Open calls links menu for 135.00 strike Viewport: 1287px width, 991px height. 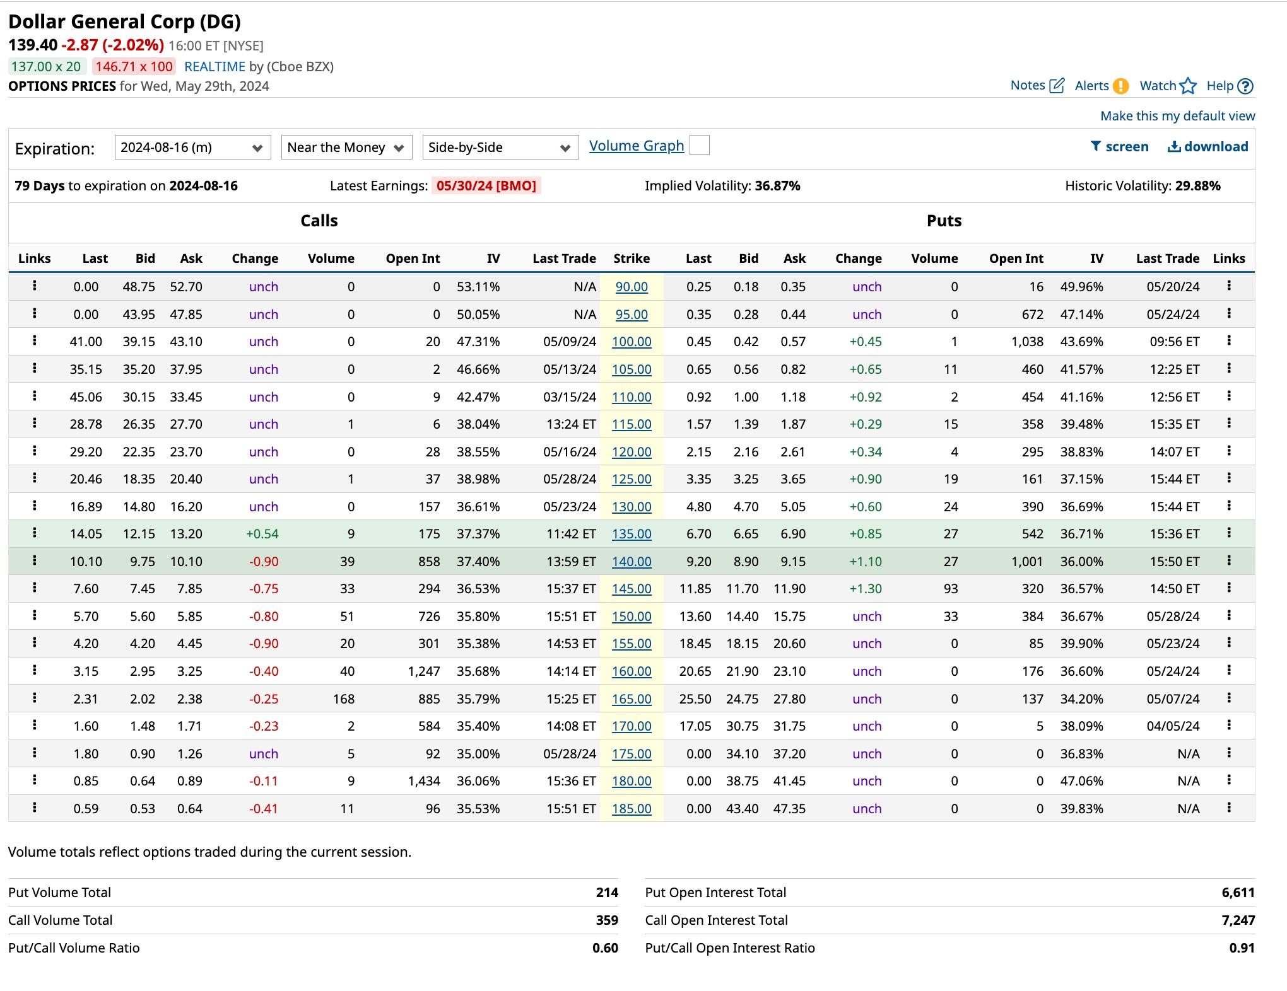(35, 533)
